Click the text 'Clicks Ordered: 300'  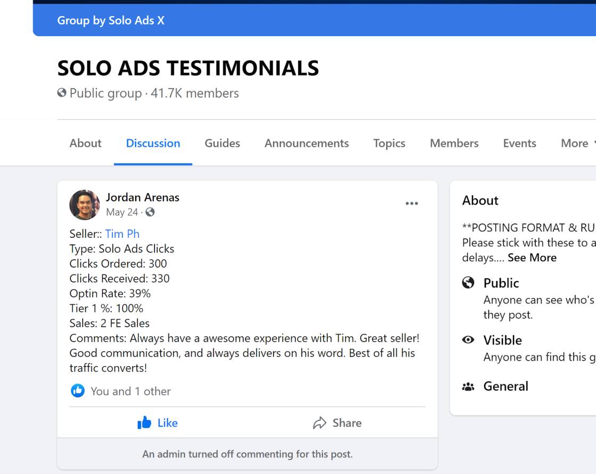[118, 263]
